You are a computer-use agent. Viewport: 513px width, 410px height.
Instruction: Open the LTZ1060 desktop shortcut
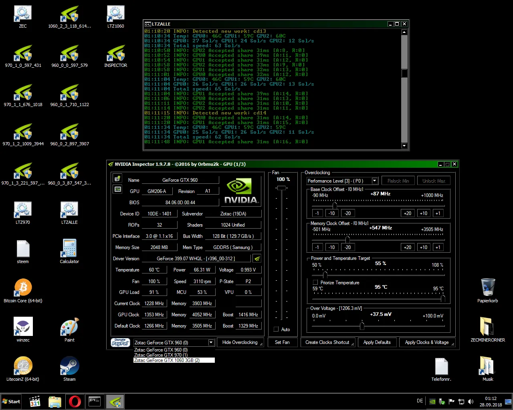coord(116,17)
